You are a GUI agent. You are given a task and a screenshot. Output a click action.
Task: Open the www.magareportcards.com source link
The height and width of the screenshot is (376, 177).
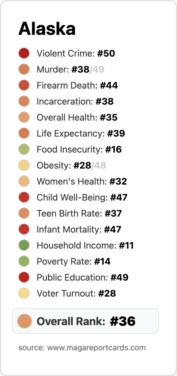[x=96, y=348]
